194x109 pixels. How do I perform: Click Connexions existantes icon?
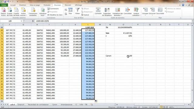point(33,12)
